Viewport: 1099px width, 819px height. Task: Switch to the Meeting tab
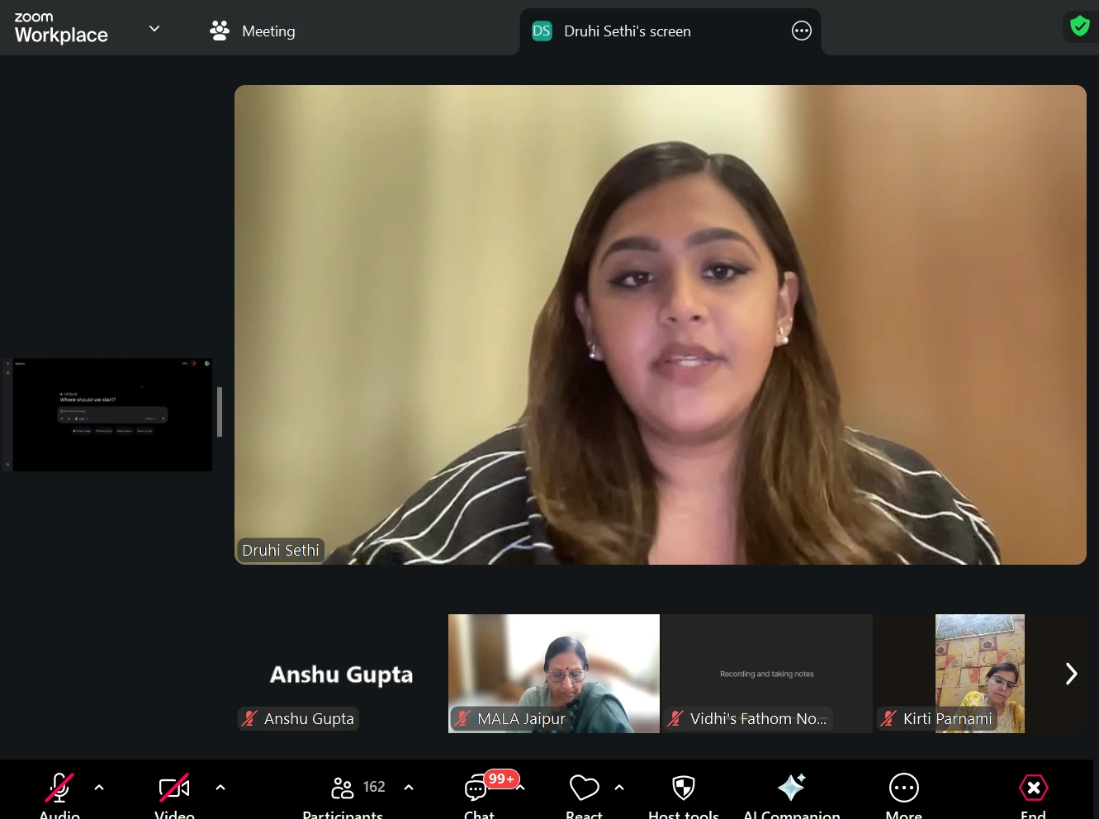click(253, 31)
